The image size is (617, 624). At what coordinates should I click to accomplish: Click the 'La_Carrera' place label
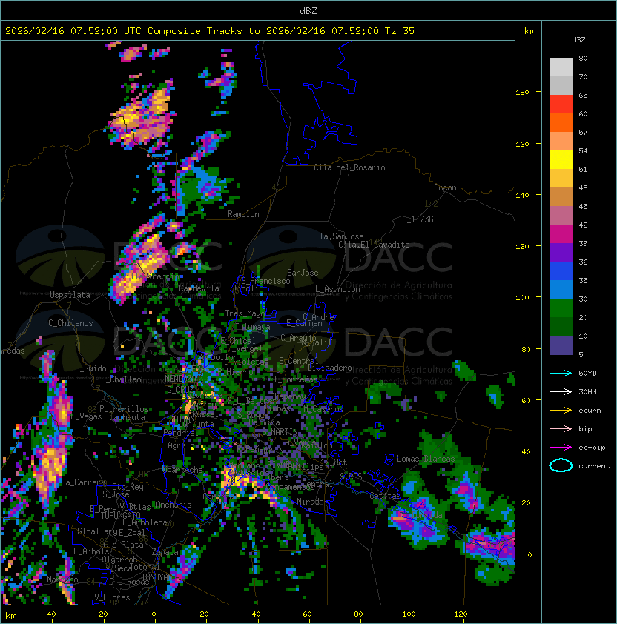pos(83,482)
